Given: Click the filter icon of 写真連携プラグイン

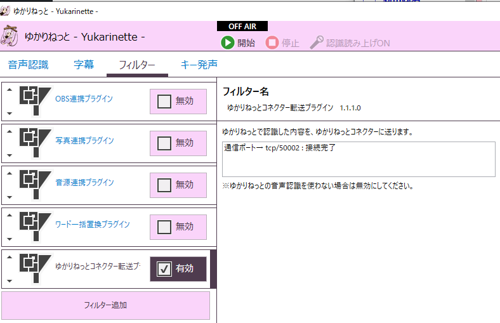Looking at the screenshot, I should coord(35,143).
